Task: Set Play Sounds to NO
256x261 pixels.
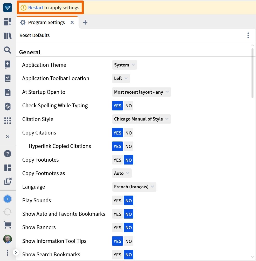Action: tap(128, 200)
